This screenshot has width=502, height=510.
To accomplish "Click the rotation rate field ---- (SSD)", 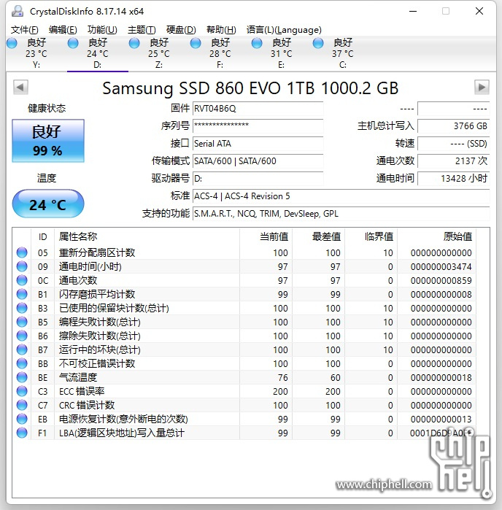I will (x=454, y=144).
